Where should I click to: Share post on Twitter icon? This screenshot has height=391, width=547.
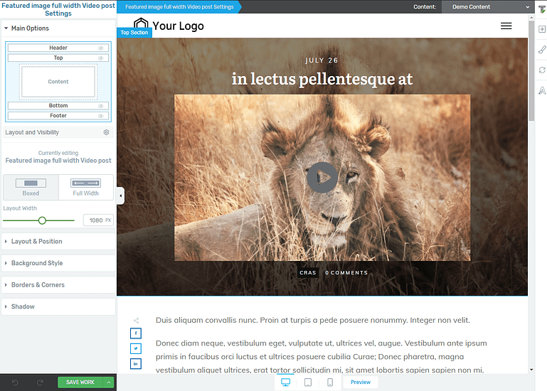click(136, 348)
